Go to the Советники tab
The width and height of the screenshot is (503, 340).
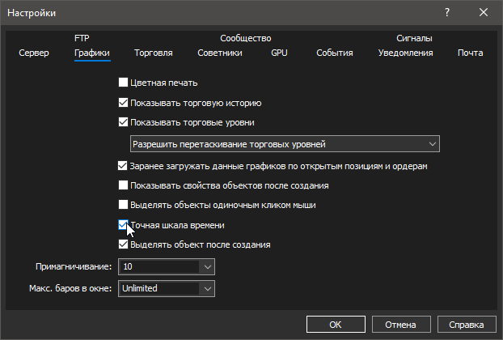(220, 53)
